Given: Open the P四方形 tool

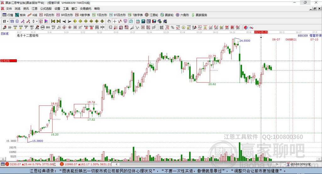Looking at the screenshot, I should pos(47,15).
